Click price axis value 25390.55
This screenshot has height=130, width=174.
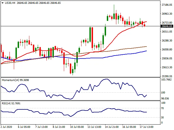point(167,76)
